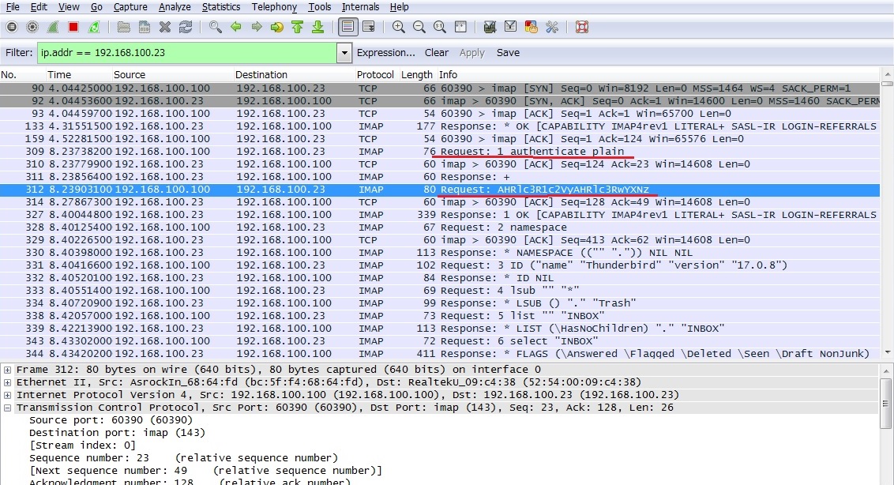Edit coloring rules
Image resolution: width=894 pixels, height=485 pixels.
531,27
